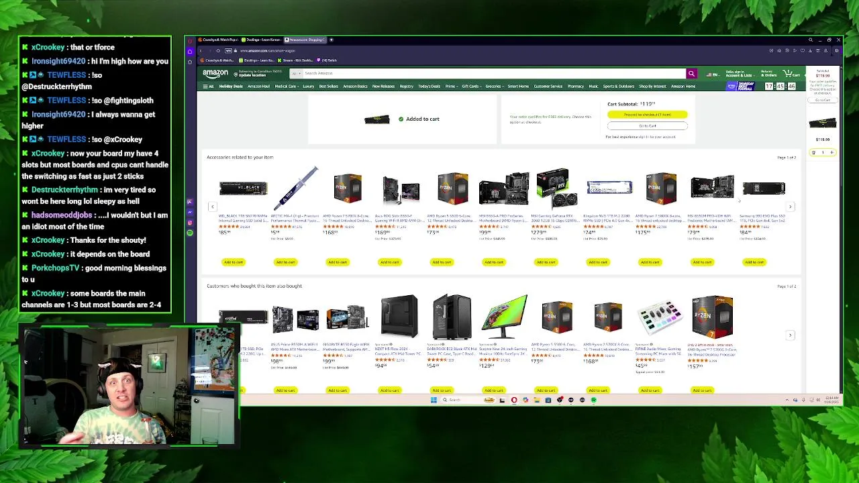859x483 pixels.
Task: Open a new browser tab with plus
Action: (331, 40)
